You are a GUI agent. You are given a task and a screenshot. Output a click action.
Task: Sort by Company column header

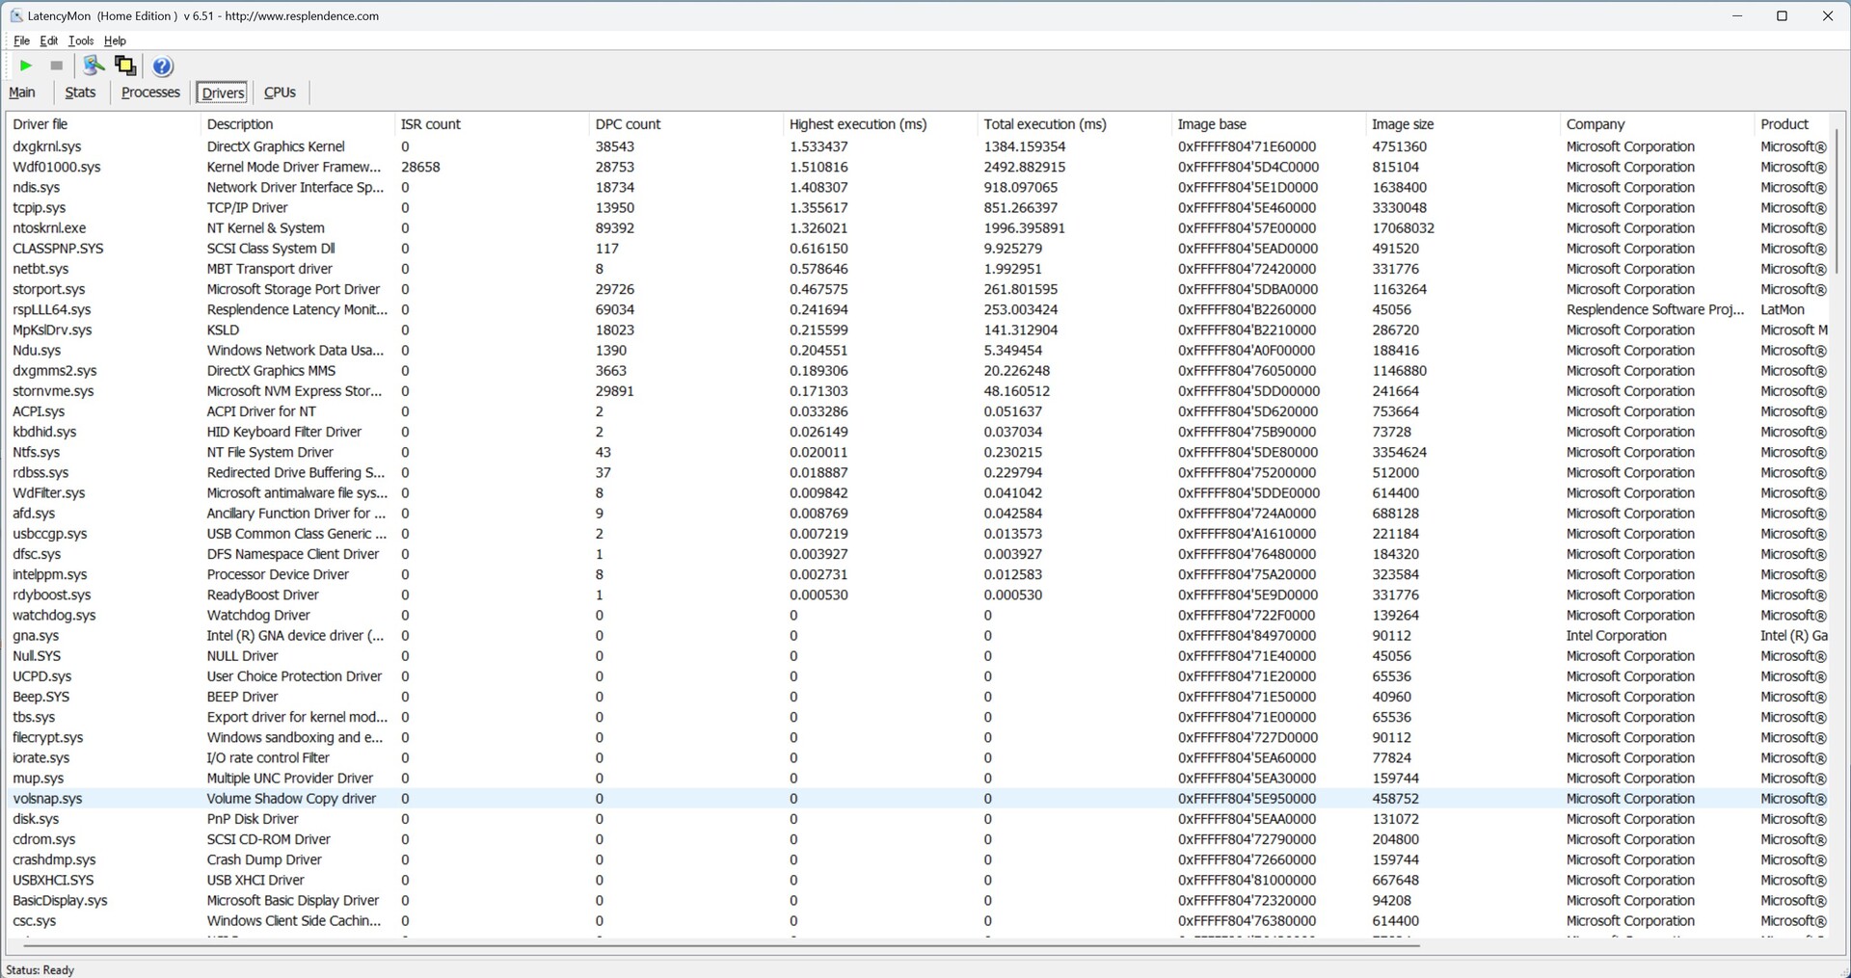[1657, 124]
